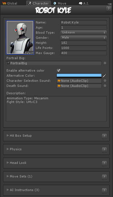Click the Hit Box Setup help icon
This screenshot has height=197, width=113.
point(104,136)
